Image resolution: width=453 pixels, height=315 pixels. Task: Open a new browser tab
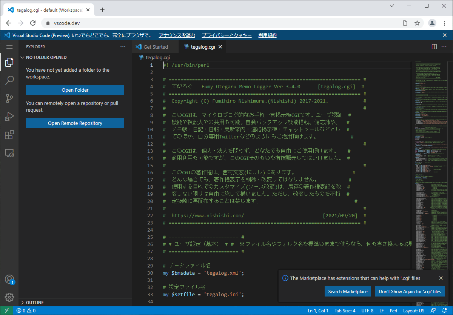(102, 10)
